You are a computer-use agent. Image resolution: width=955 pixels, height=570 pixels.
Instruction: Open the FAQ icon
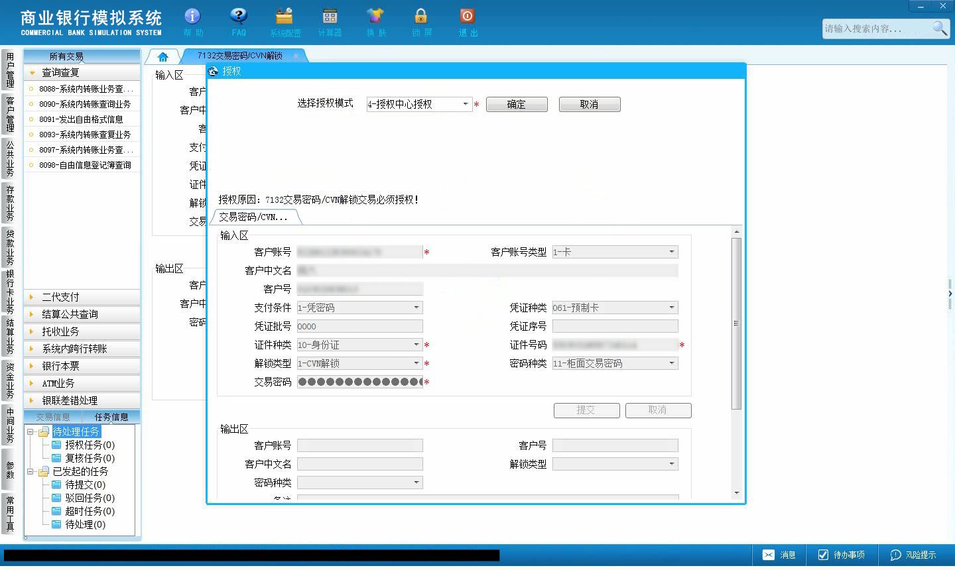(239, 22)
